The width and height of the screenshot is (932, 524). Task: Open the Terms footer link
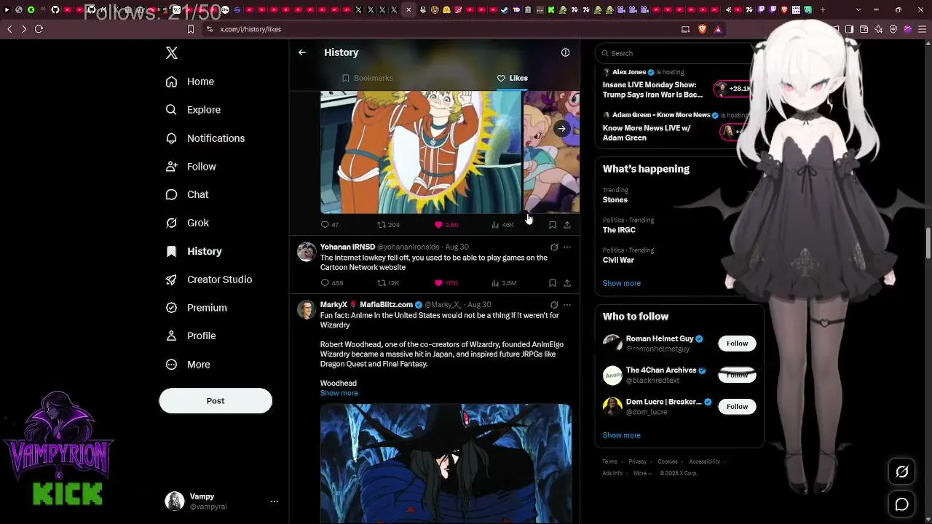point(609,461)
